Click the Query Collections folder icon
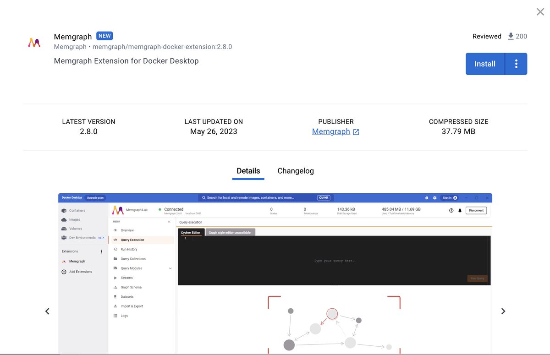This screenshot has width=550, height=355. pos(115,259)
